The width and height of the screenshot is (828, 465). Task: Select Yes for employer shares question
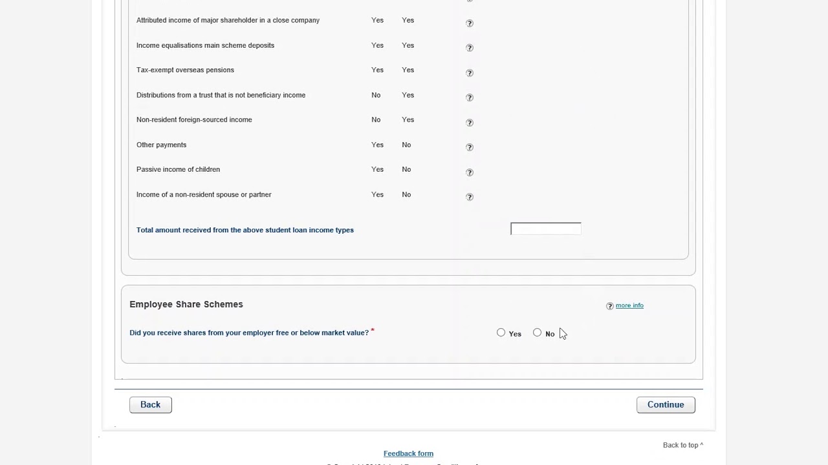(x=501, y=333)
